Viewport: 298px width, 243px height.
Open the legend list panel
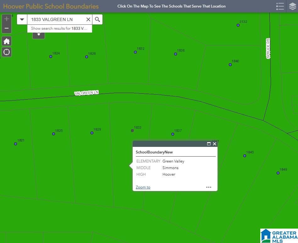pos(280,6)
